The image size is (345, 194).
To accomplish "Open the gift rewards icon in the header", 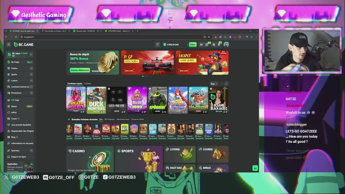I will coord(207,44).
